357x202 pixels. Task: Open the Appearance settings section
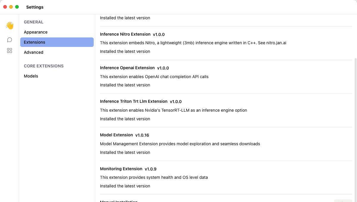(36, 32)
